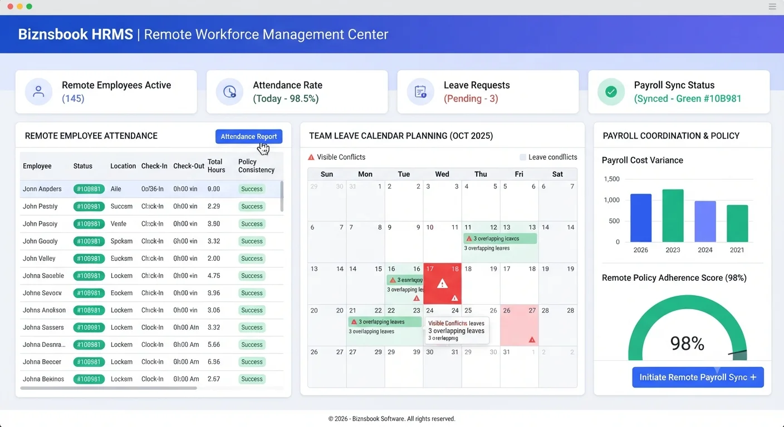
Task: Click status badge in John Velley row
Action: click(x=89, y=259)
